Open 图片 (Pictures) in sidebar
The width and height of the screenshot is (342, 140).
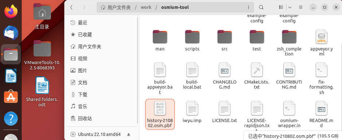(101, 70)
